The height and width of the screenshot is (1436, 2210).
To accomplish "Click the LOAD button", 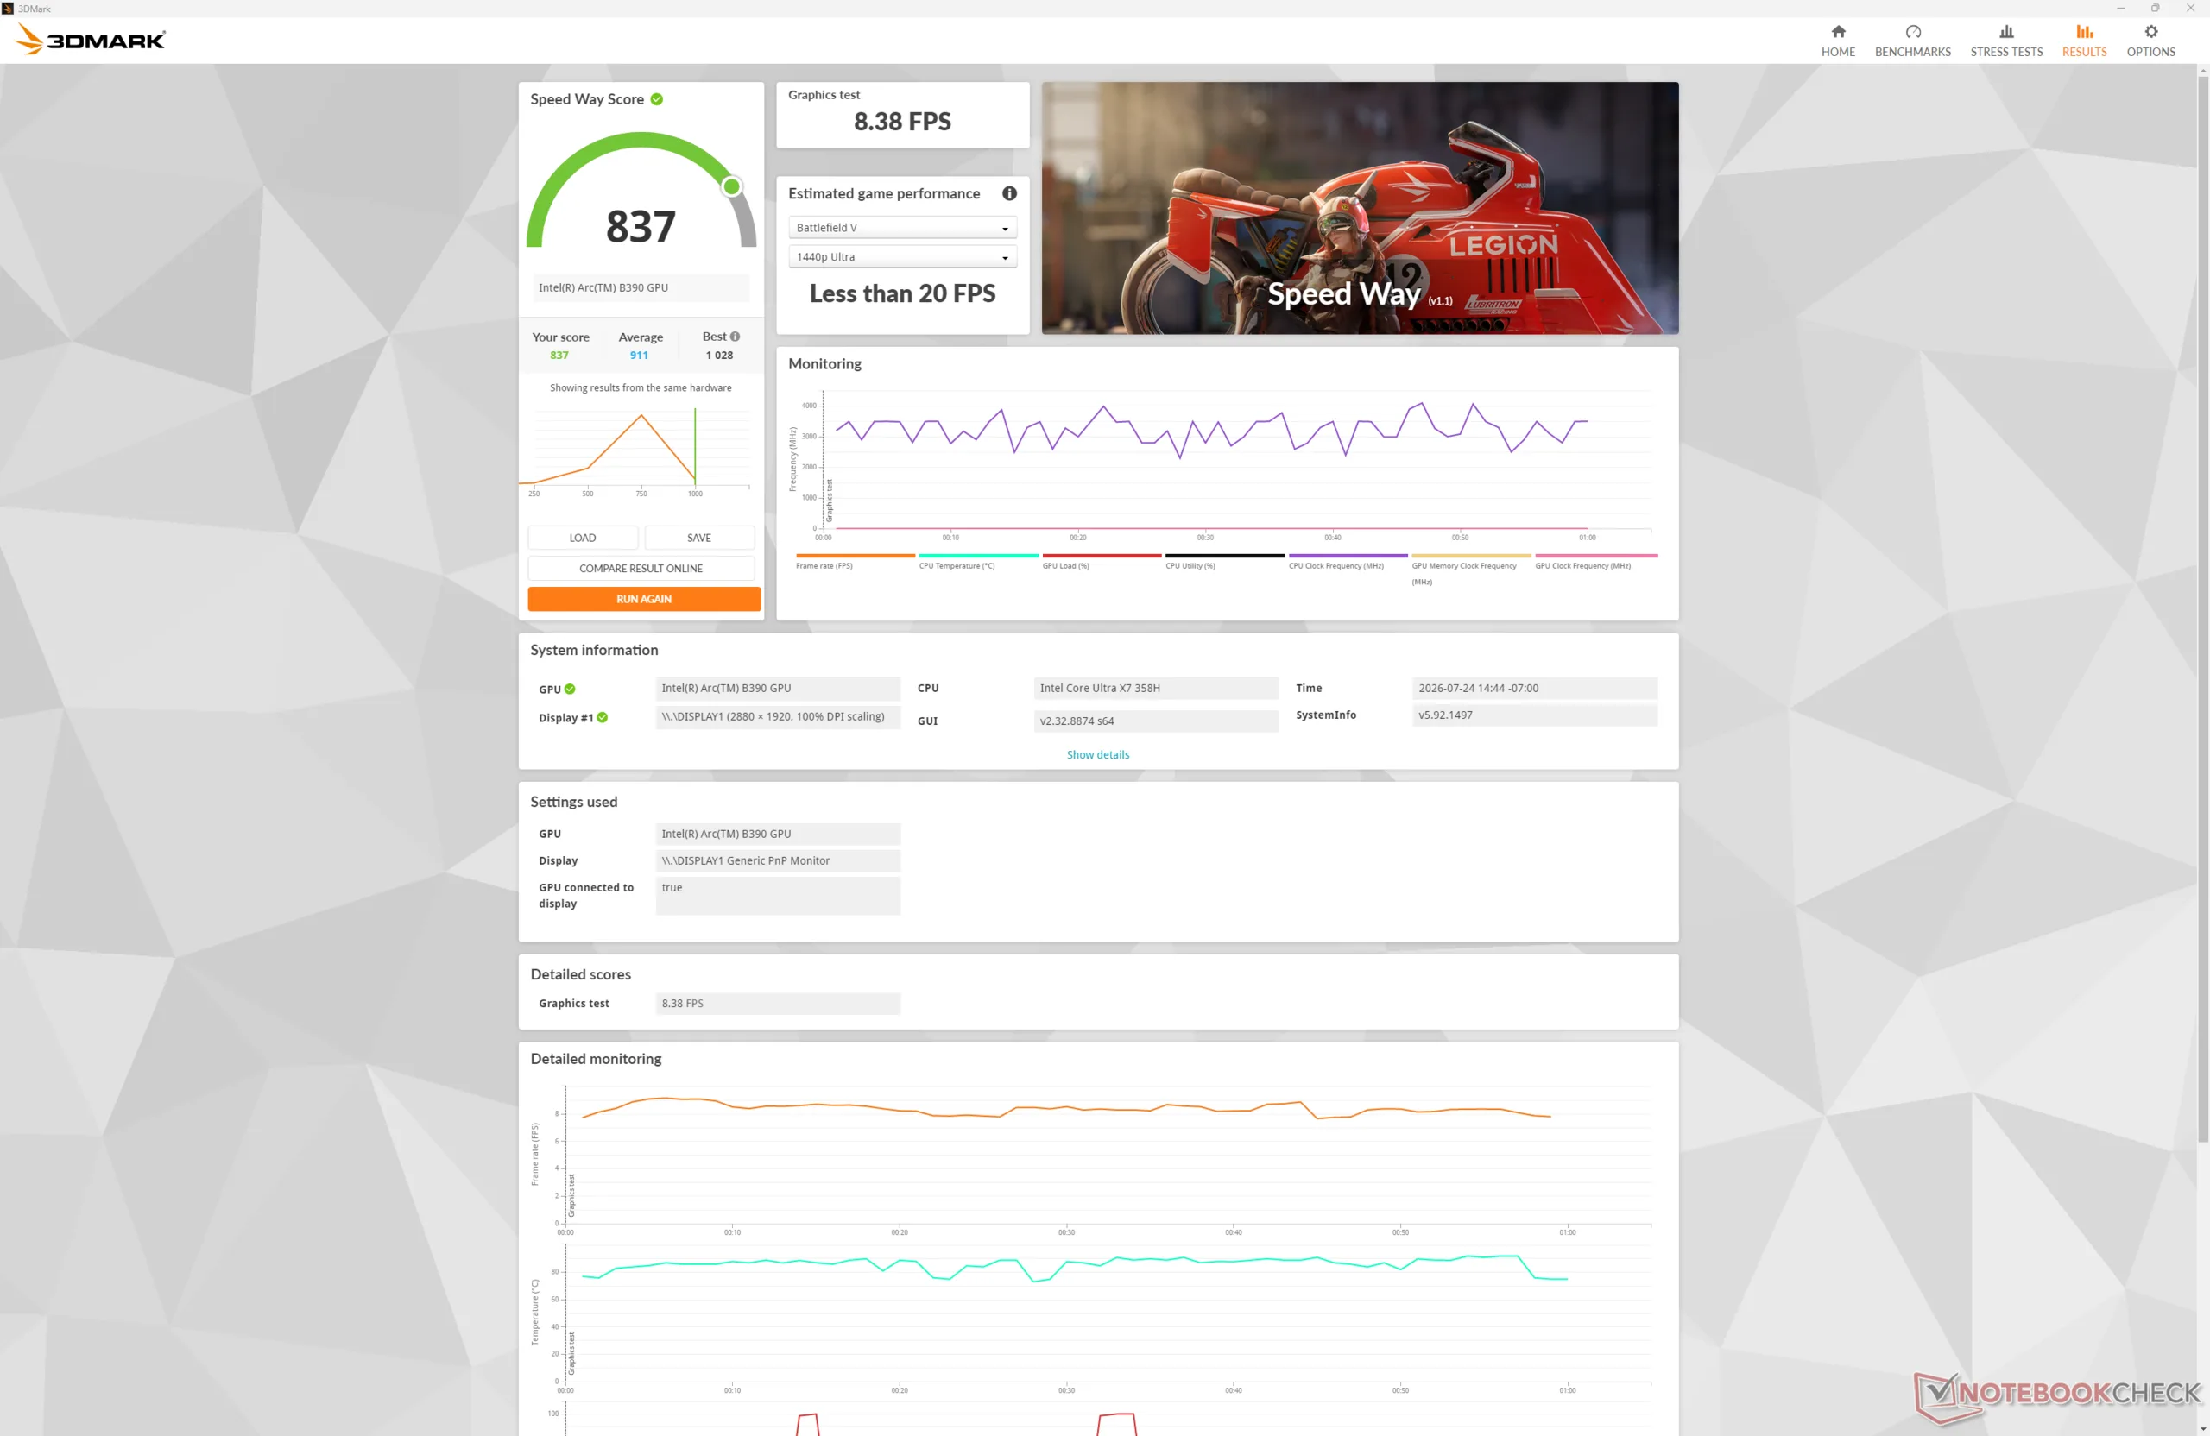I will (582, 538).
